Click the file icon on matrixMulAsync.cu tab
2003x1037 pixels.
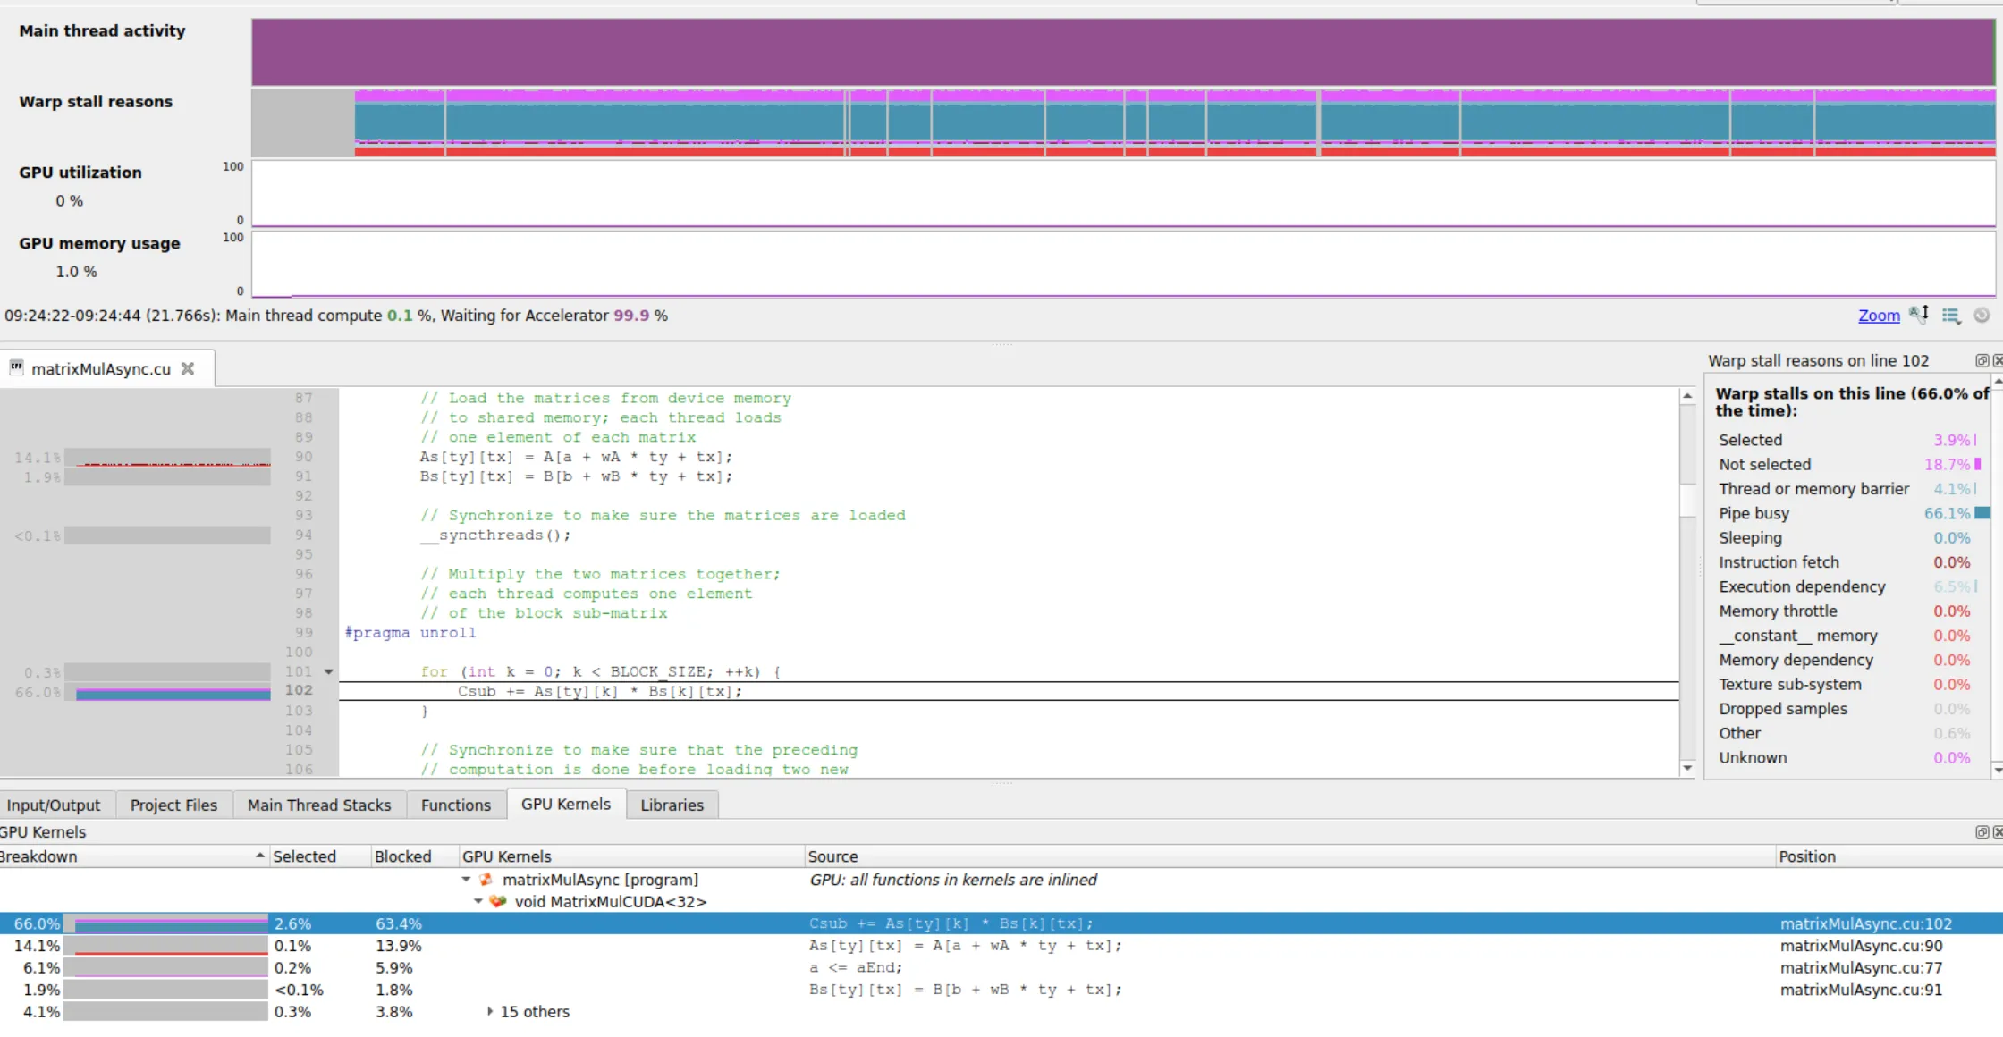(x=16, y=367)
